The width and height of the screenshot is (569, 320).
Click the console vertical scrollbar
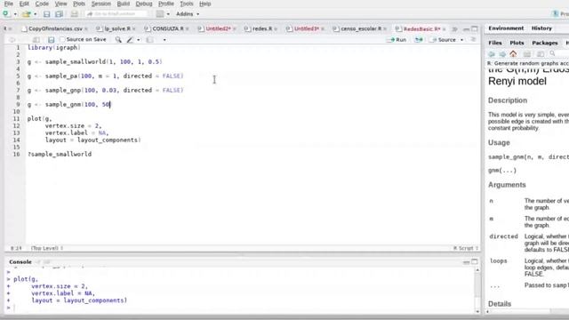click(477, 291)
